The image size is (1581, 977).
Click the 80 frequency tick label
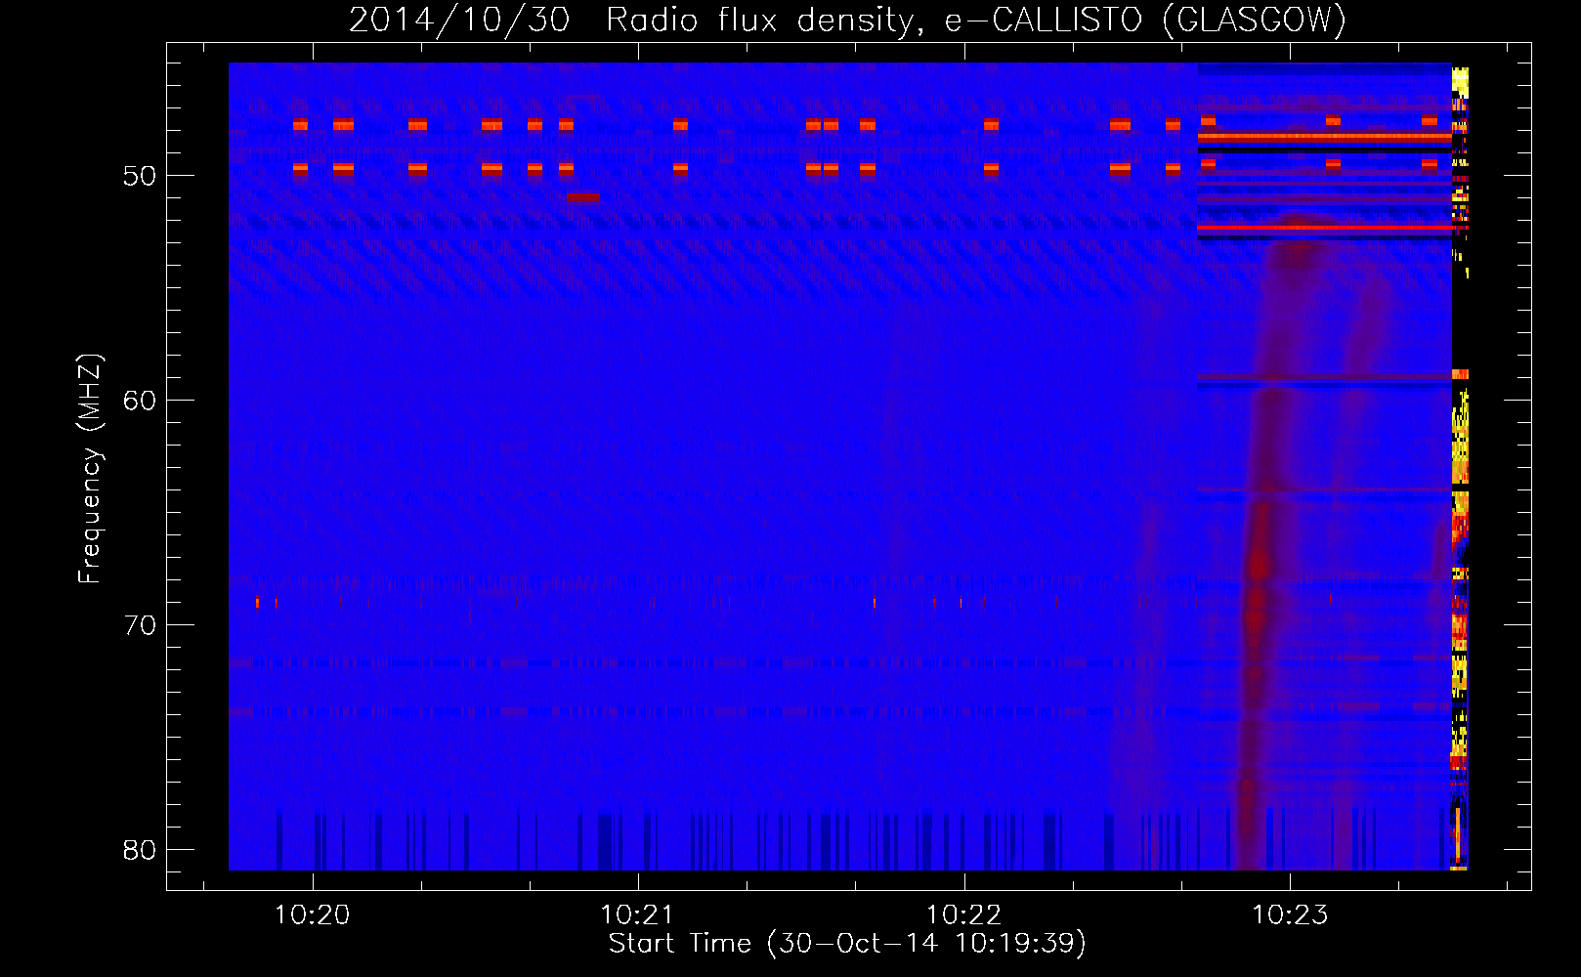(140, 850)
